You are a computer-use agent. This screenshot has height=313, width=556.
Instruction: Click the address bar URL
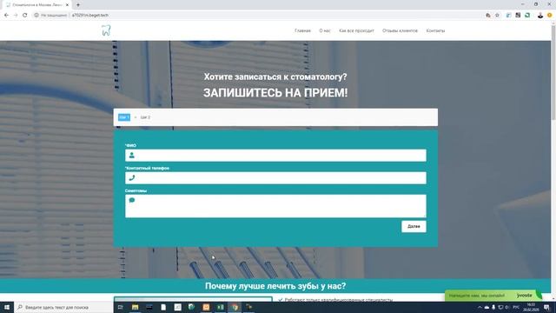pos(90,16)
